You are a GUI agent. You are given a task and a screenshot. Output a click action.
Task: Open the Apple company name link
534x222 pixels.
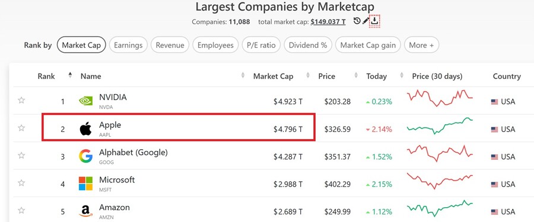coord(110,125)
